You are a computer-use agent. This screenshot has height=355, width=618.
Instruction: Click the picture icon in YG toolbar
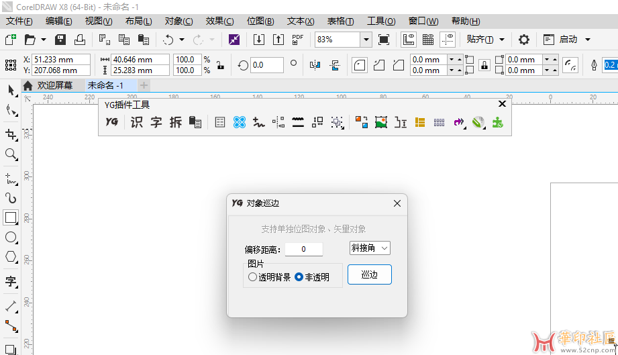(x=380, y=123)
